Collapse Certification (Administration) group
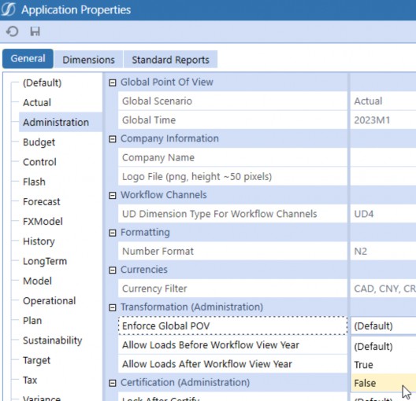This screenshot has width=416, height=401. [x=113, y=383]
